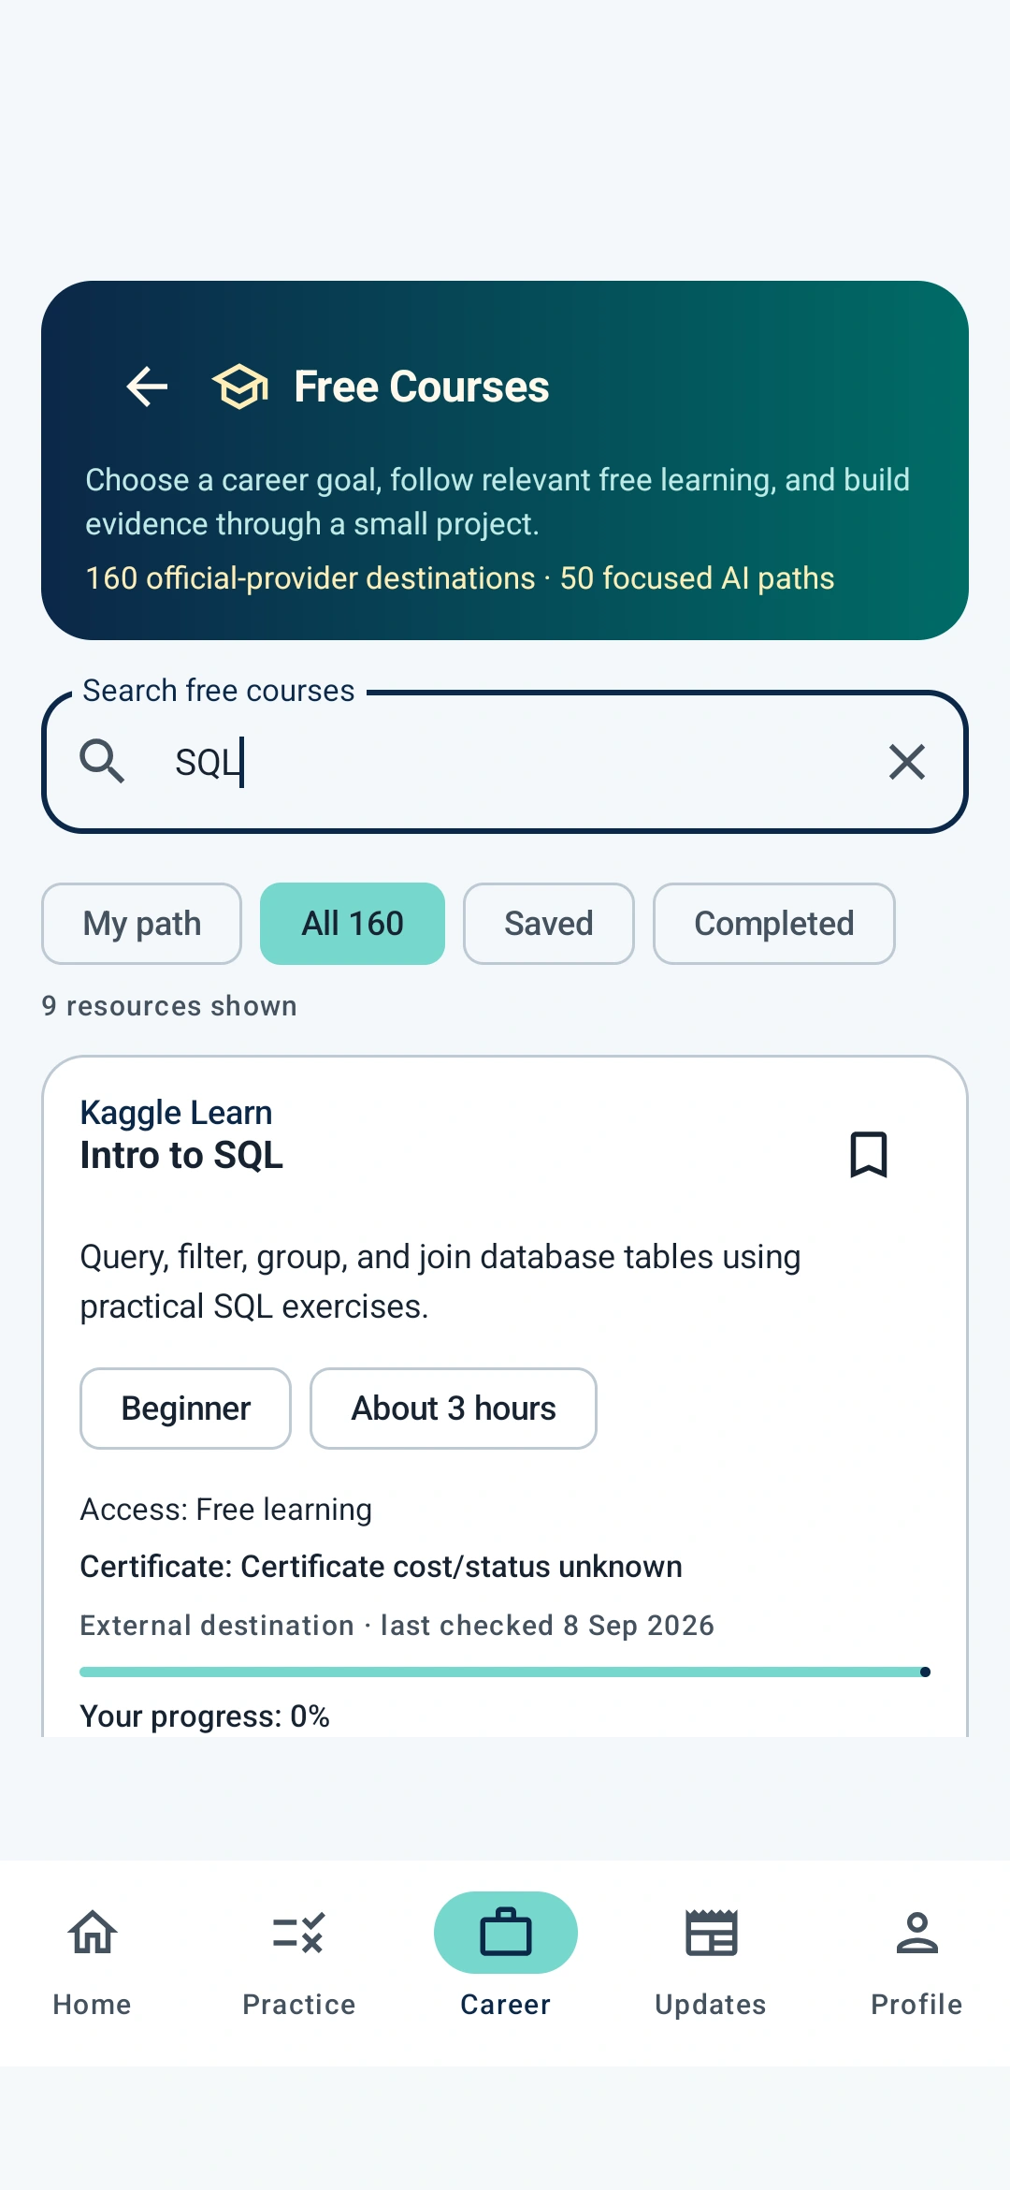Open the Home tab in bottom navigation

[x=93, y=1962]
